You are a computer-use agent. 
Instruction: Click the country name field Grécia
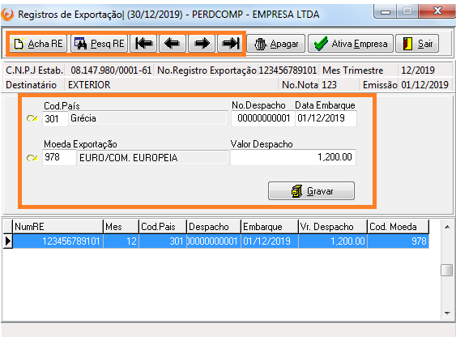point(148,118)
